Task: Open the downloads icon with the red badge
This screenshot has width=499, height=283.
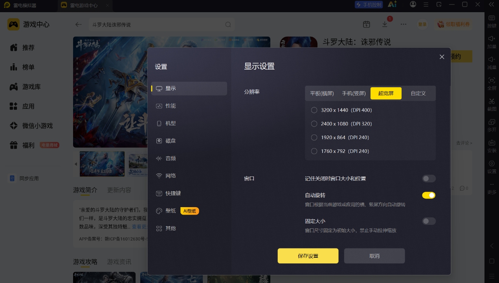Action: click(x=385, y=24)
